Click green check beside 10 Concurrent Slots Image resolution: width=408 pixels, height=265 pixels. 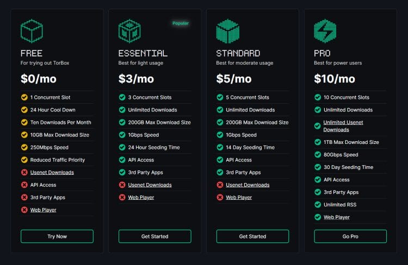[x=318, y=97]
